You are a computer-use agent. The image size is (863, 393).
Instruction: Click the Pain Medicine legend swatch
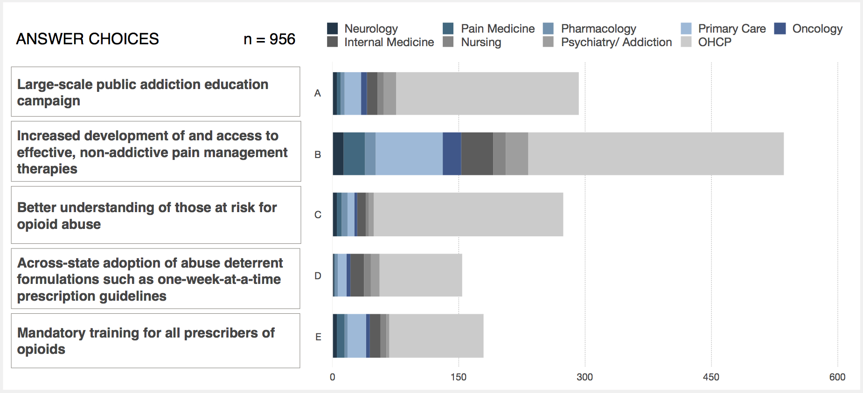coord(448,28)
